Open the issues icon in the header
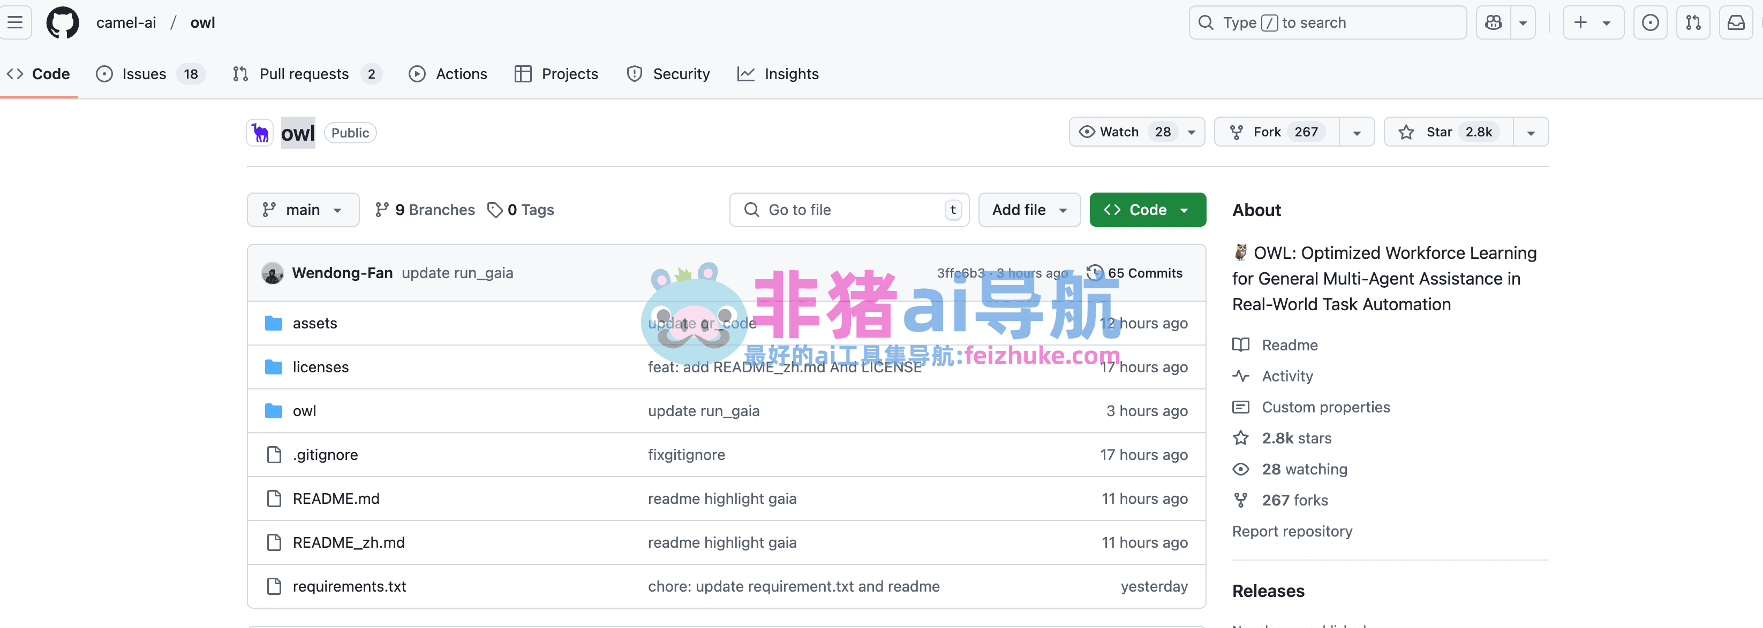 (1650, 22)
